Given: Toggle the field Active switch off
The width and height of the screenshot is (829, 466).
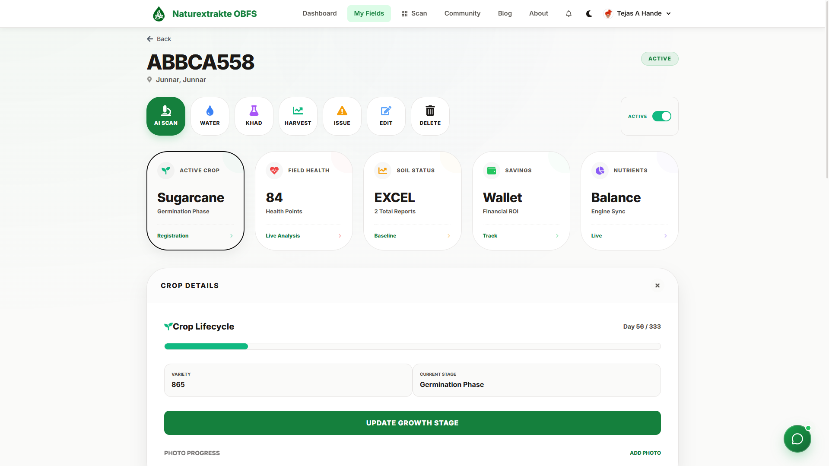Looking at the screenshot, I should point(662,116).
